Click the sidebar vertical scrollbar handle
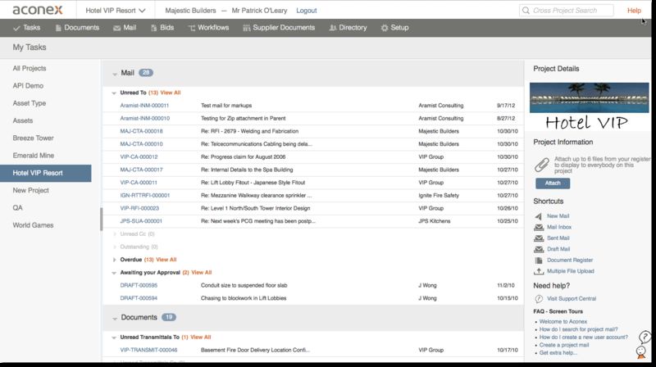The width and height of the screenshot is (656, 367). point(101,220)
